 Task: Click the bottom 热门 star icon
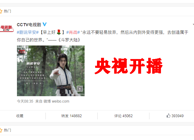point(1,130)
